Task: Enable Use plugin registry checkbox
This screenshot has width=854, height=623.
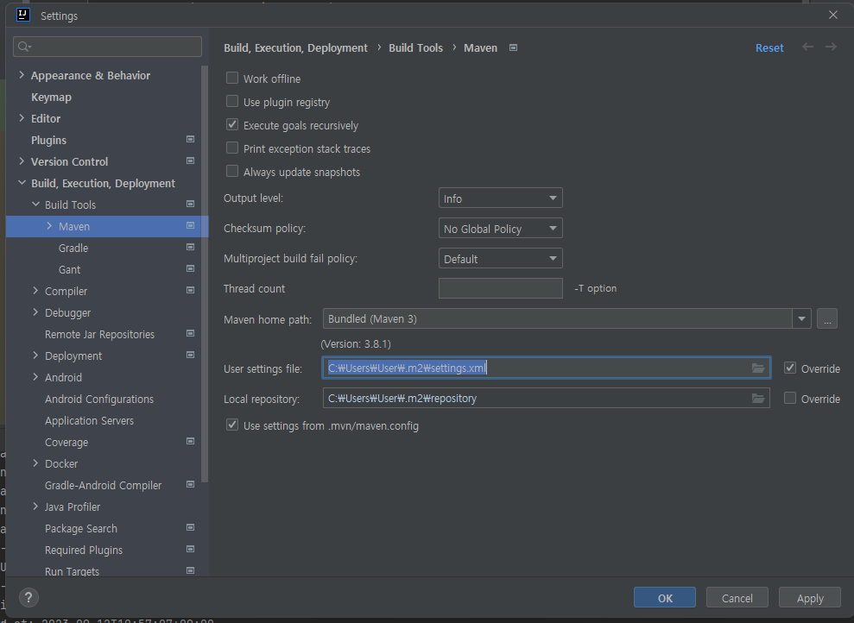Action: coord(232,102)
